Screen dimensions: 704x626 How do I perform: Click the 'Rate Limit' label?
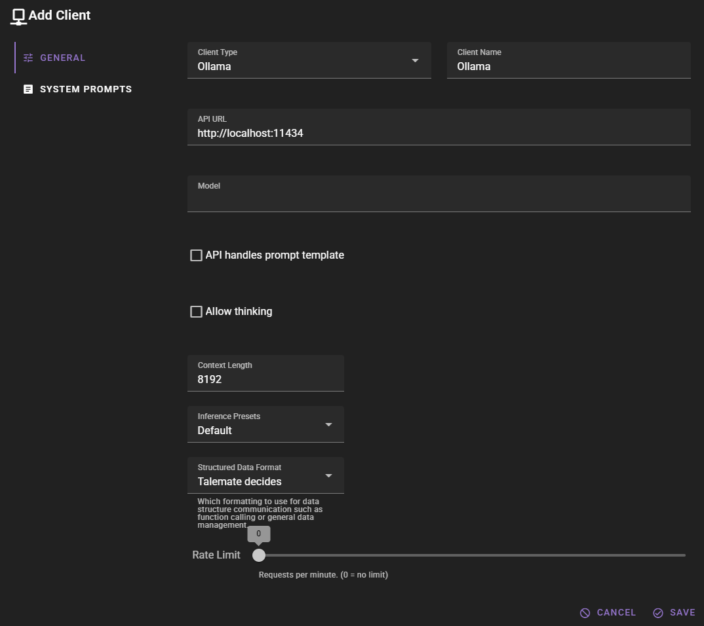(x=216, y=555)
